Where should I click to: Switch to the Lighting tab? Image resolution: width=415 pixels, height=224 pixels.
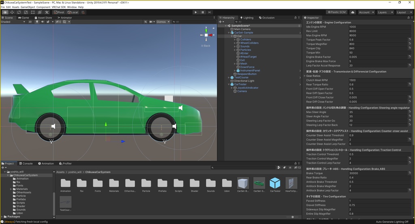(x=246, y=18)
